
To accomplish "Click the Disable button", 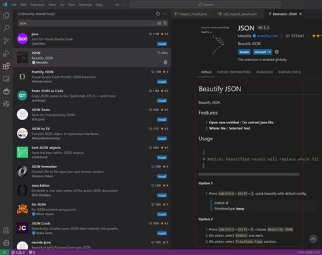I will coord(244,52).
